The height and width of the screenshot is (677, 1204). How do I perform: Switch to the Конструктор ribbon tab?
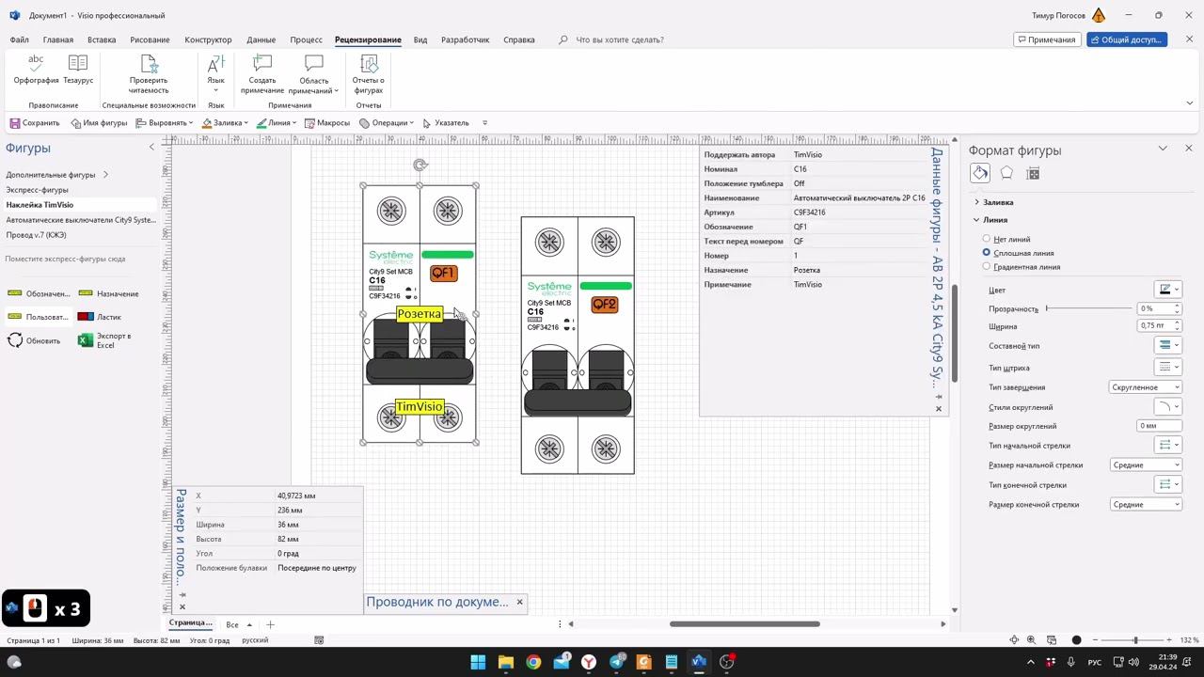pyautogui.click(x=208, y=39)
